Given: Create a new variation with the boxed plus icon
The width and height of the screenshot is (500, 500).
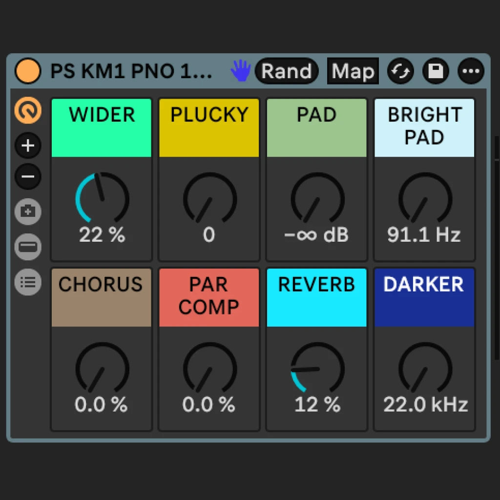Looking at the screenshot, I should tap(28, 211).
